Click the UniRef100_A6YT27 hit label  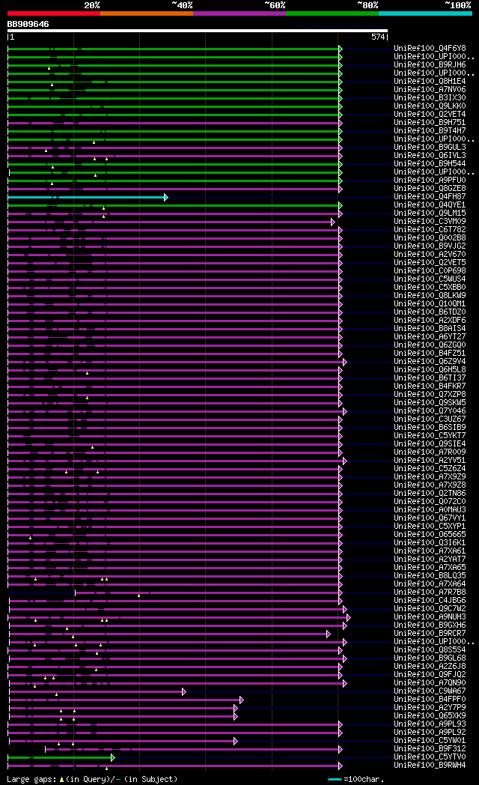tap(430, 337)
